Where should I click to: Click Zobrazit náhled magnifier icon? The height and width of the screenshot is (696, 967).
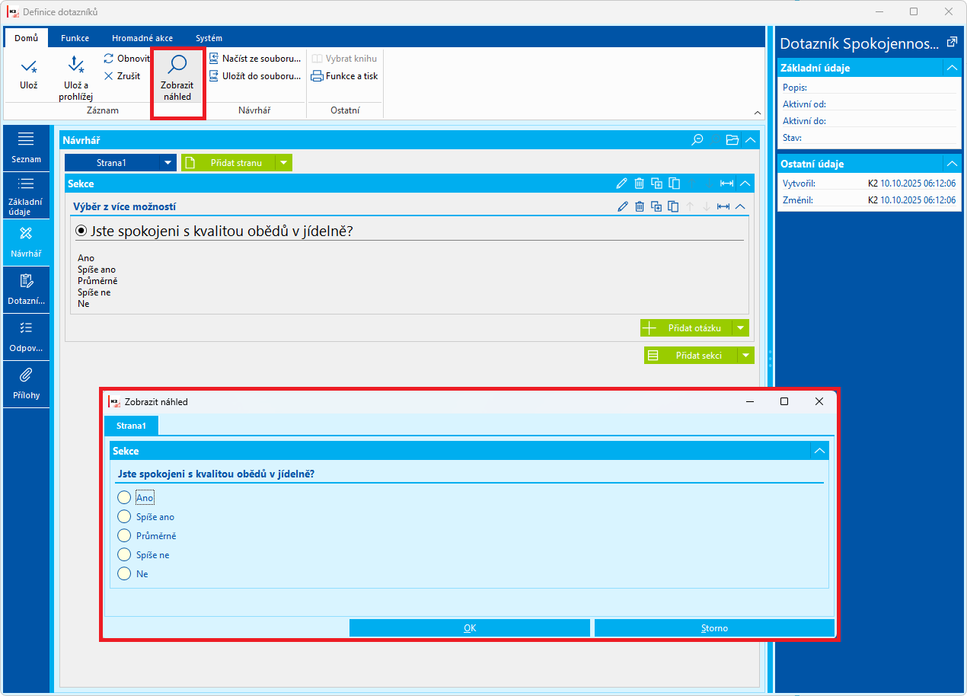177,65
